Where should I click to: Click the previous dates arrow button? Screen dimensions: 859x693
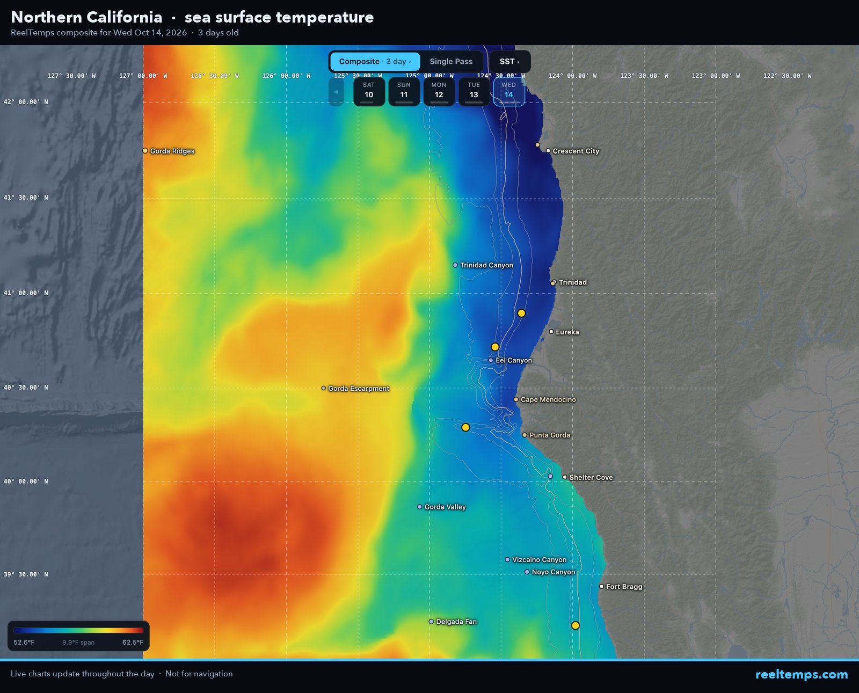click(x=336, y=92)
